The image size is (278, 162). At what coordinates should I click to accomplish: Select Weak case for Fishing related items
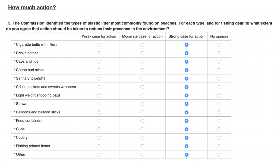[x=99, y=146]
